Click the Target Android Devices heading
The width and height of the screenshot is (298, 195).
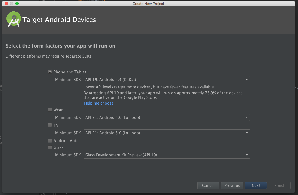[x=59, y=19]
